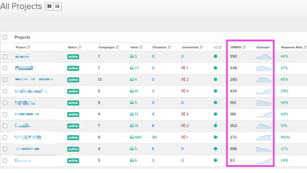
Task: Open unmatched 4 in ORM30 434 row
Action: [x=185, y=91]
